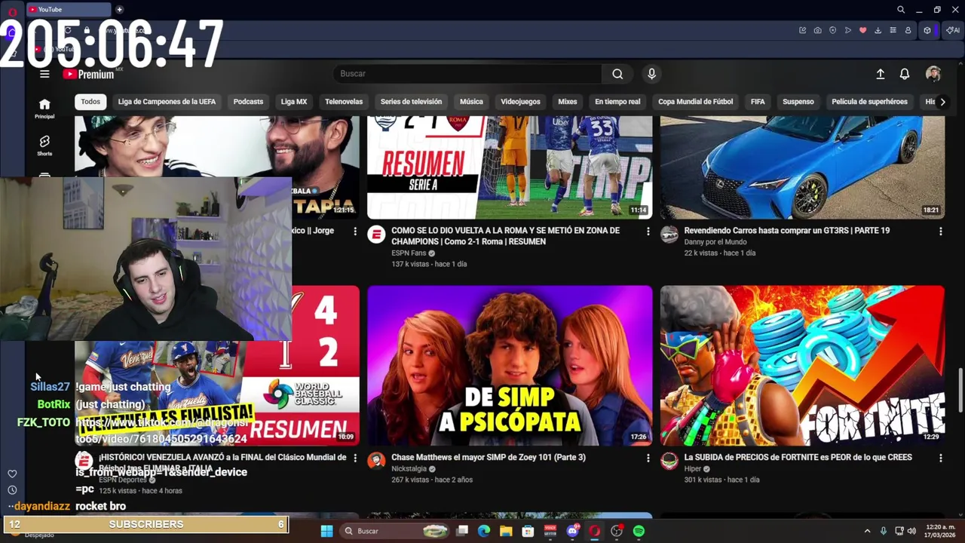Image resolution: width=965 pixels, height=543 pixels.
Task: Open La SUBIDA de PRECIOS de FORTNITE title
Action: click(x=798, y=457)
